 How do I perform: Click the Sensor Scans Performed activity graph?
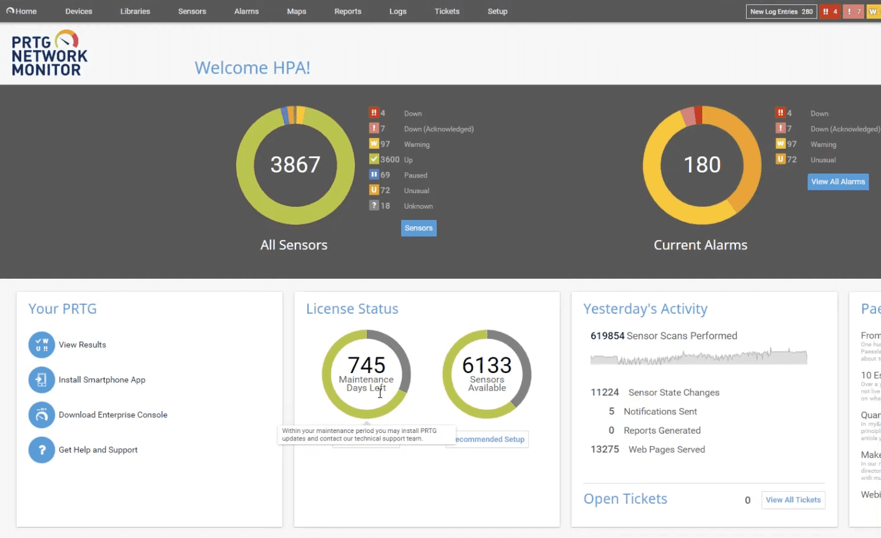699,358
